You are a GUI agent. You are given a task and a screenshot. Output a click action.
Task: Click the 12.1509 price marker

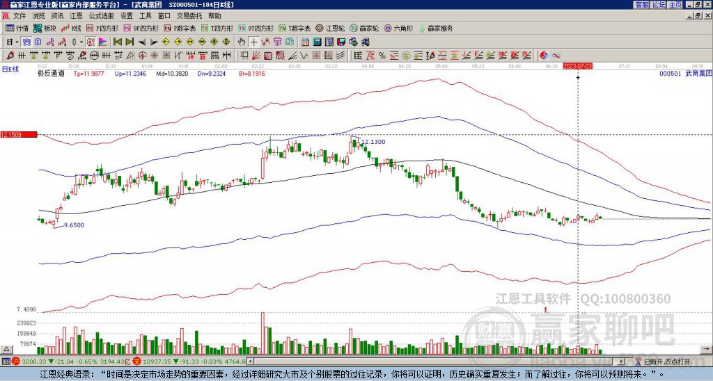tap(19, 134)
